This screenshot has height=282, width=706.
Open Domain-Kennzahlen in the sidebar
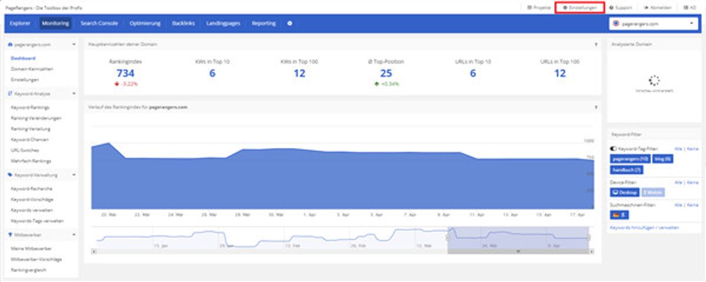point(32,69)
